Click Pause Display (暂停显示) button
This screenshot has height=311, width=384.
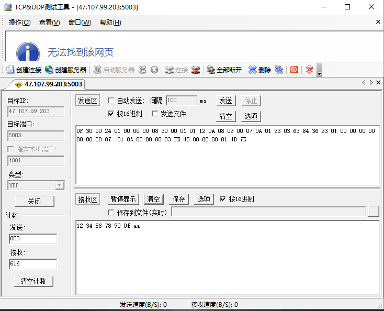(123, 199)
